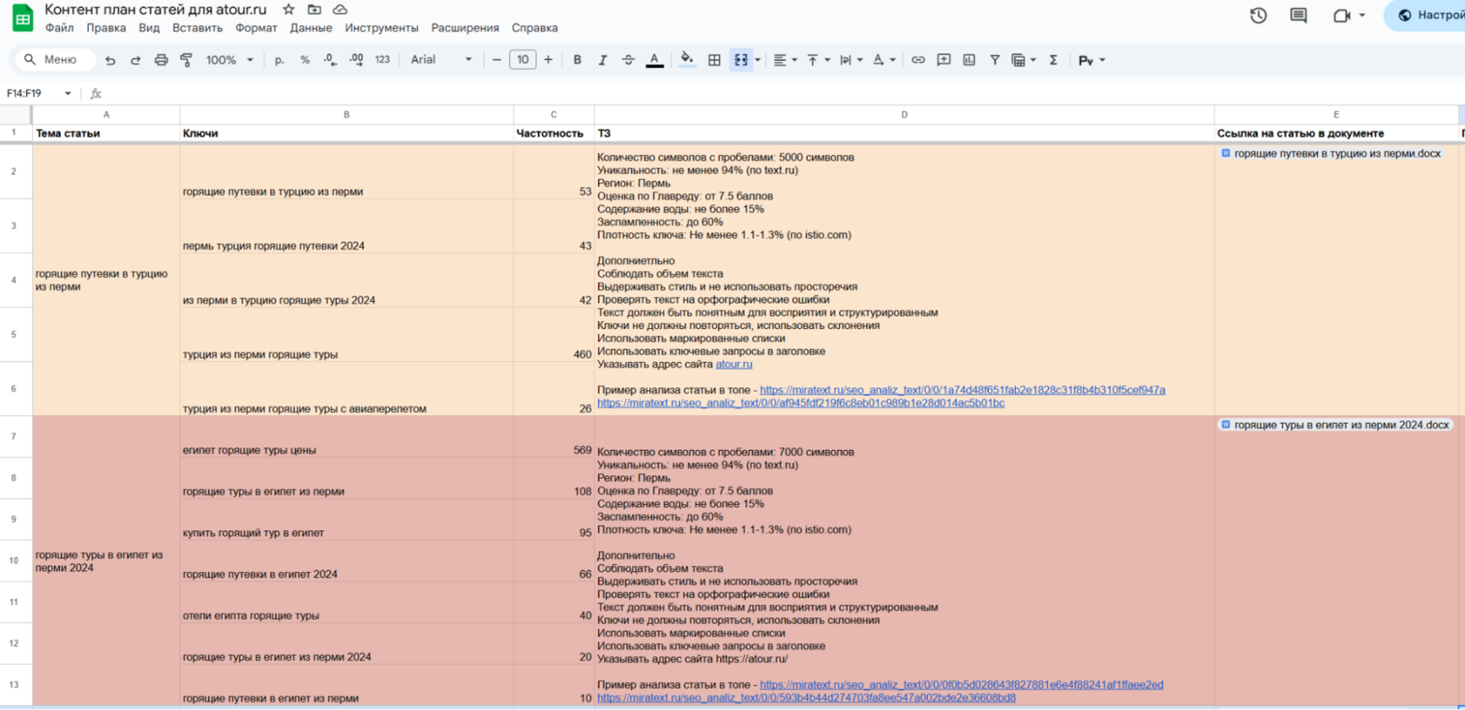The width and height of the screenshot is (1465, 710).
Task: Open the Вид menu
Action: pyautogui.click(x=149, y=28)
